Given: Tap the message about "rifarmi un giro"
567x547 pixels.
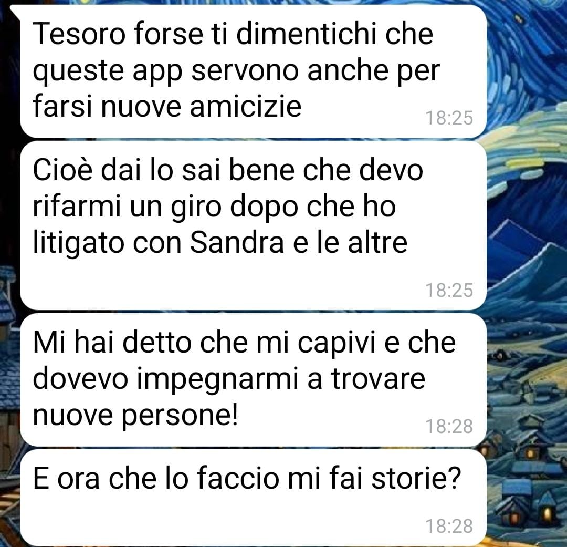Looking at the screenshot, I should pos(253,225).
